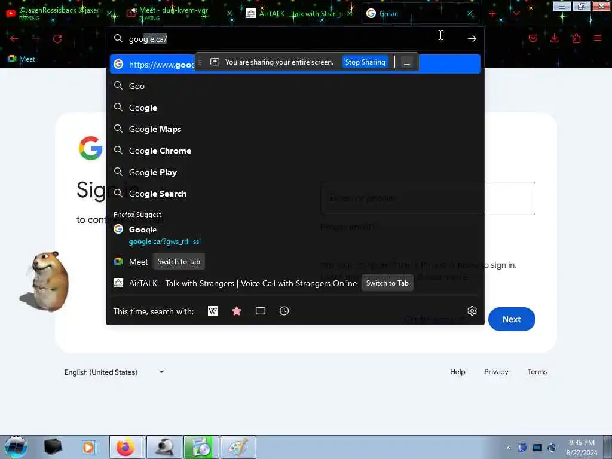Click the taskbar clock 9:36 PM
The width and height of the screenshot is (612, 459).
582,447
